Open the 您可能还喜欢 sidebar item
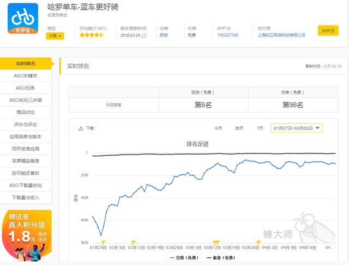The image size is (349, 265). coord(26,173)
